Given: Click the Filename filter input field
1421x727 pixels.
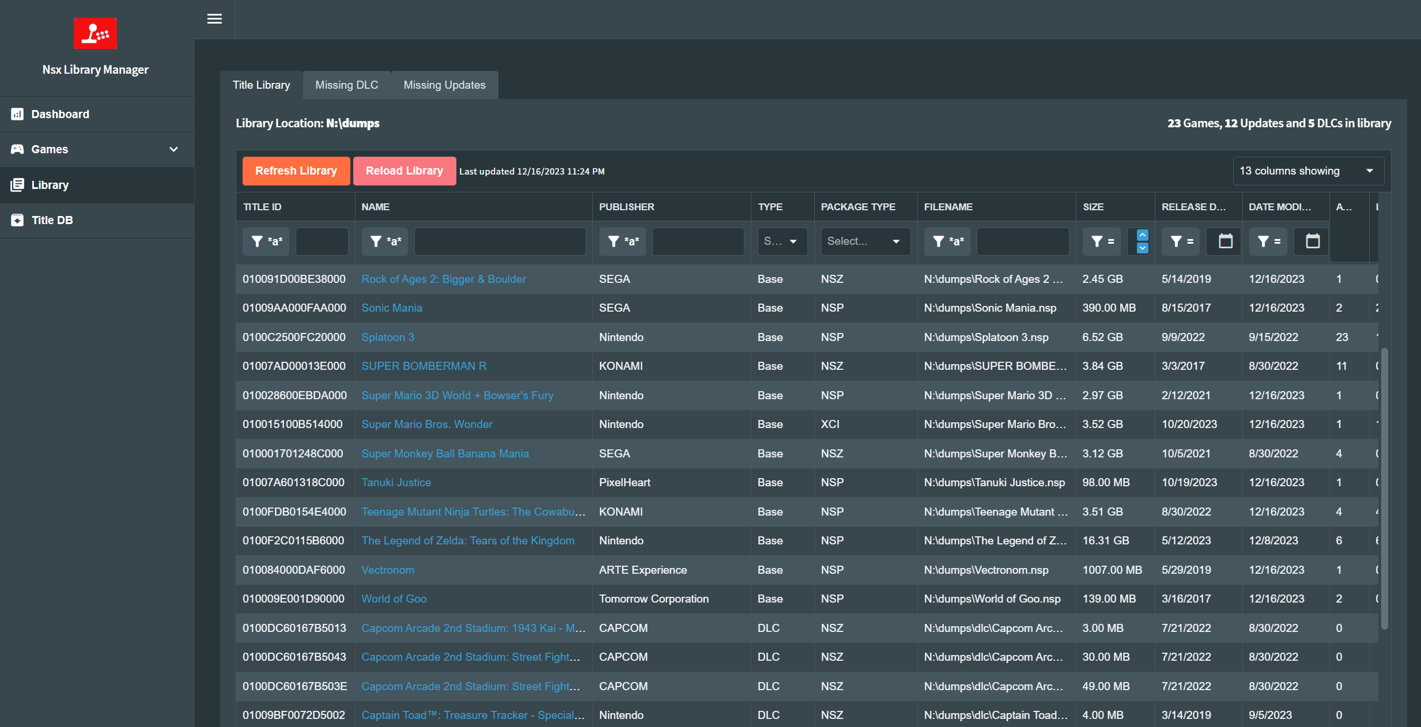Looking at the screenshot, I should (x=1023, y=241).
